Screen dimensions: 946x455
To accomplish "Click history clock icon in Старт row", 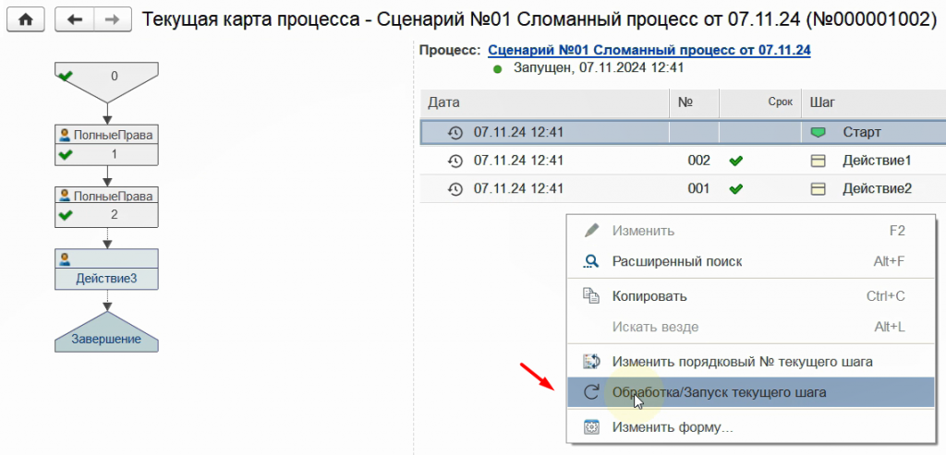I will coord(455,133).
